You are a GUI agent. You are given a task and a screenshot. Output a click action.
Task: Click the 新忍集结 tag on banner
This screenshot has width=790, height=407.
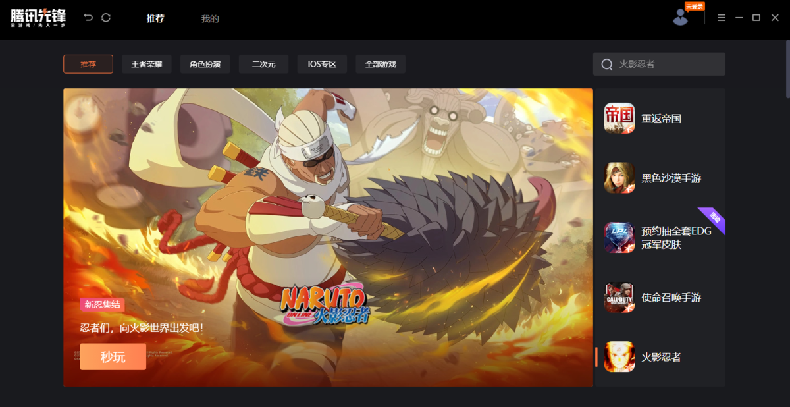(x=102, y=304)
